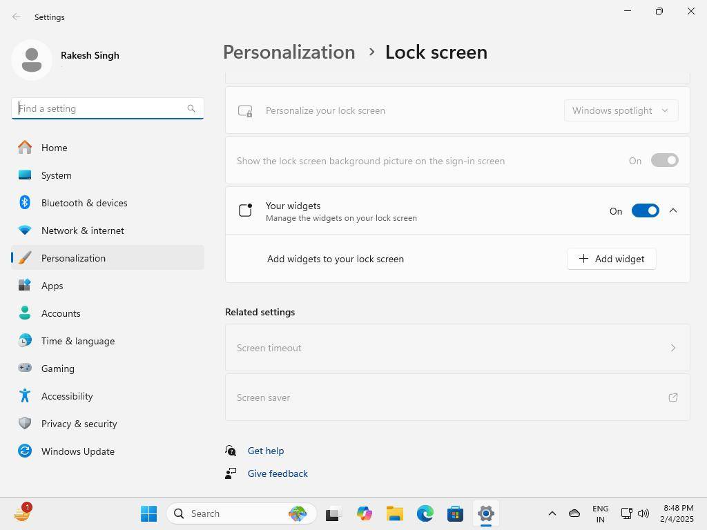Open File Explorer from the taskbar

pos(394,513)
